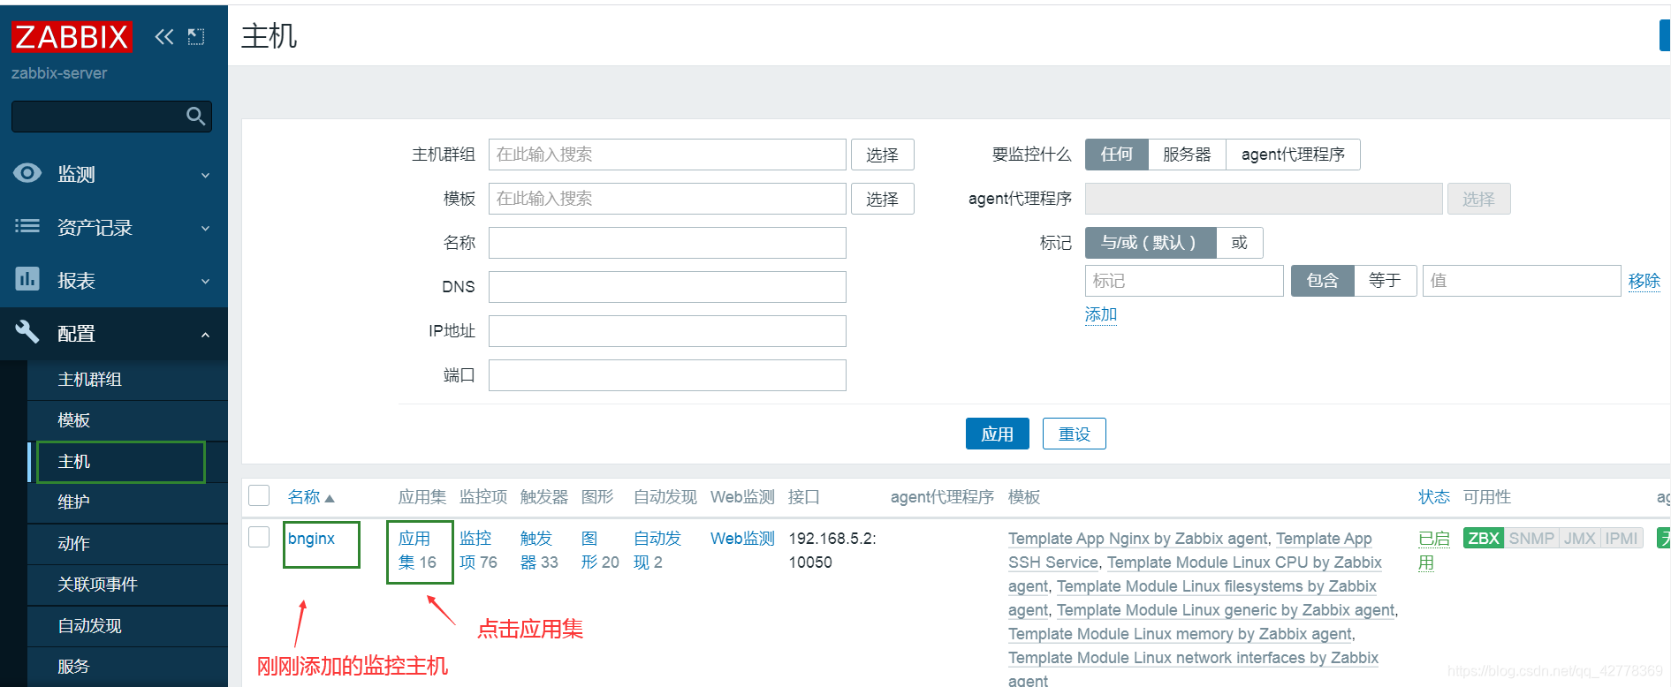Click the IPMI availability badge
1671x687 pixels.
pos(1622,539)
